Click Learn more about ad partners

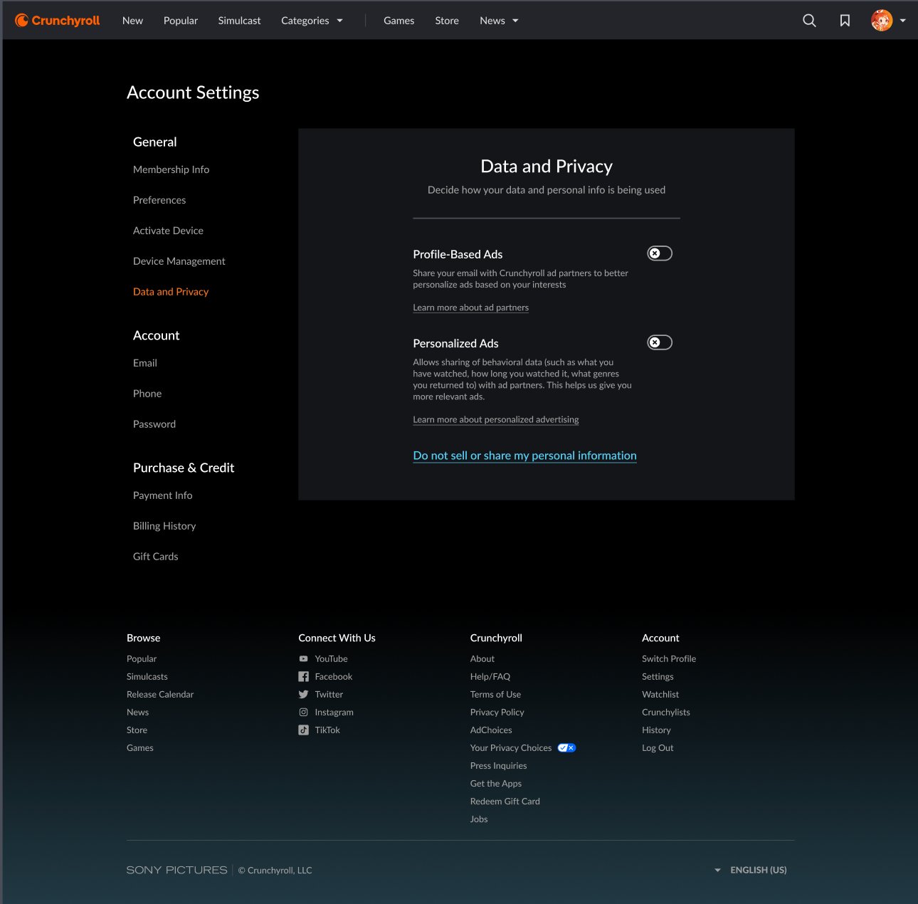coord(471,308)
